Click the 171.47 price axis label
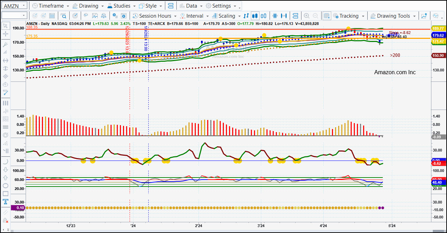This screenshot has width=447, height=233. (x=438, y=42)
